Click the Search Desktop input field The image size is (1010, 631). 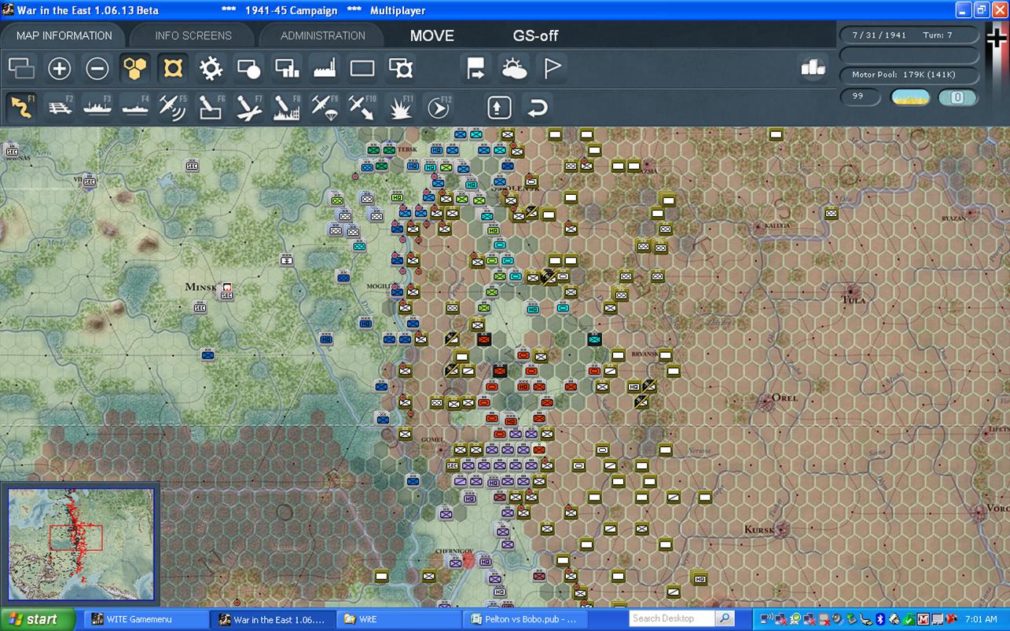pyautogui.click(x=674, y=618)
